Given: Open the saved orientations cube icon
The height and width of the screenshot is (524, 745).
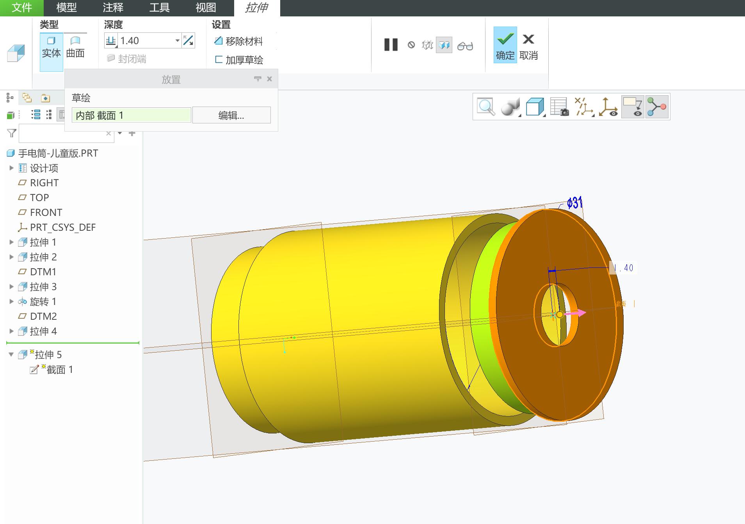Looking at the screenshot, I should click(535, 107).
